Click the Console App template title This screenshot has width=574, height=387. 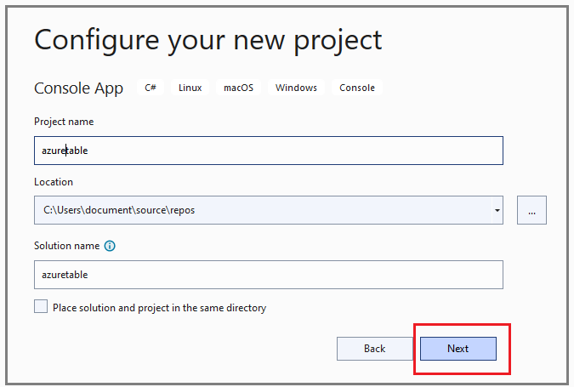pyautogui.click(x=78, y=88)
